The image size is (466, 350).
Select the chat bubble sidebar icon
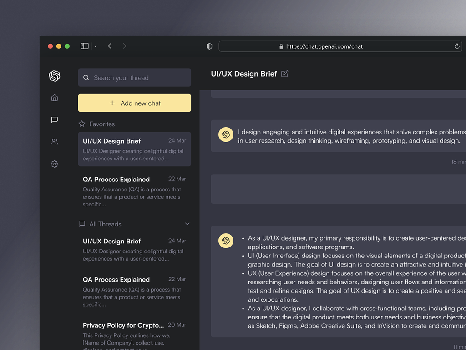point(55,120)
